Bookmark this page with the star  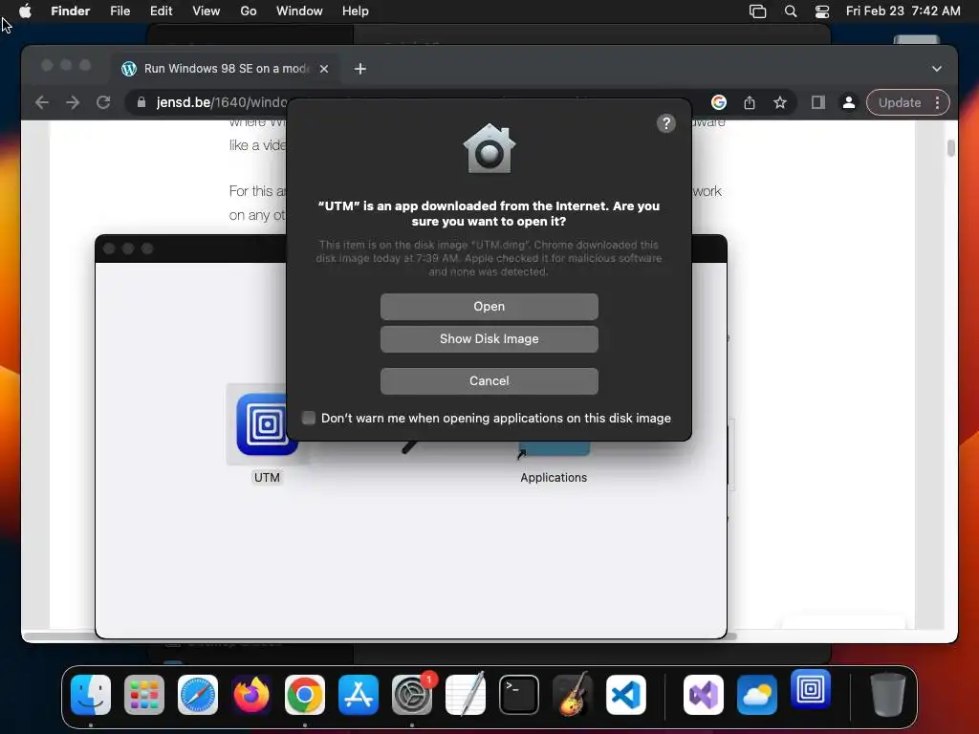pyautogui.click(x=780, y=102)
